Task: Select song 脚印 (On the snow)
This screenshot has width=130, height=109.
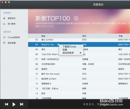Action: pos(50,74)
